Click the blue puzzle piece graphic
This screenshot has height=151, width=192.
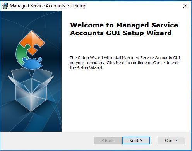coord(32,63)
